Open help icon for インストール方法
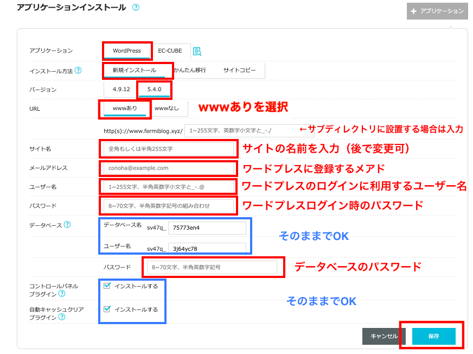The width and height of the screenshot is (473, 354). [x=78, y=71]
